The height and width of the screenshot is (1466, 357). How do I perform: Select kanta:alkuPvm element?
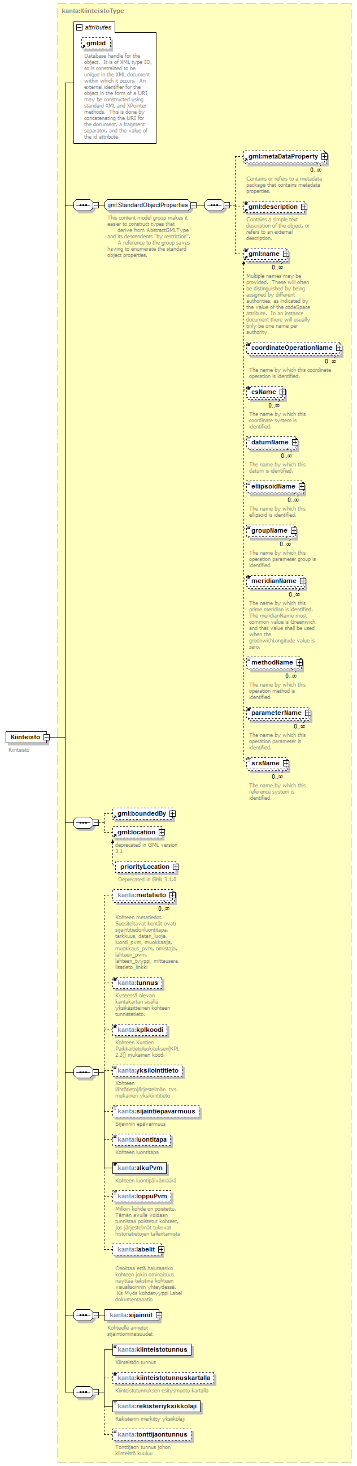click(x=140, y=1168)
